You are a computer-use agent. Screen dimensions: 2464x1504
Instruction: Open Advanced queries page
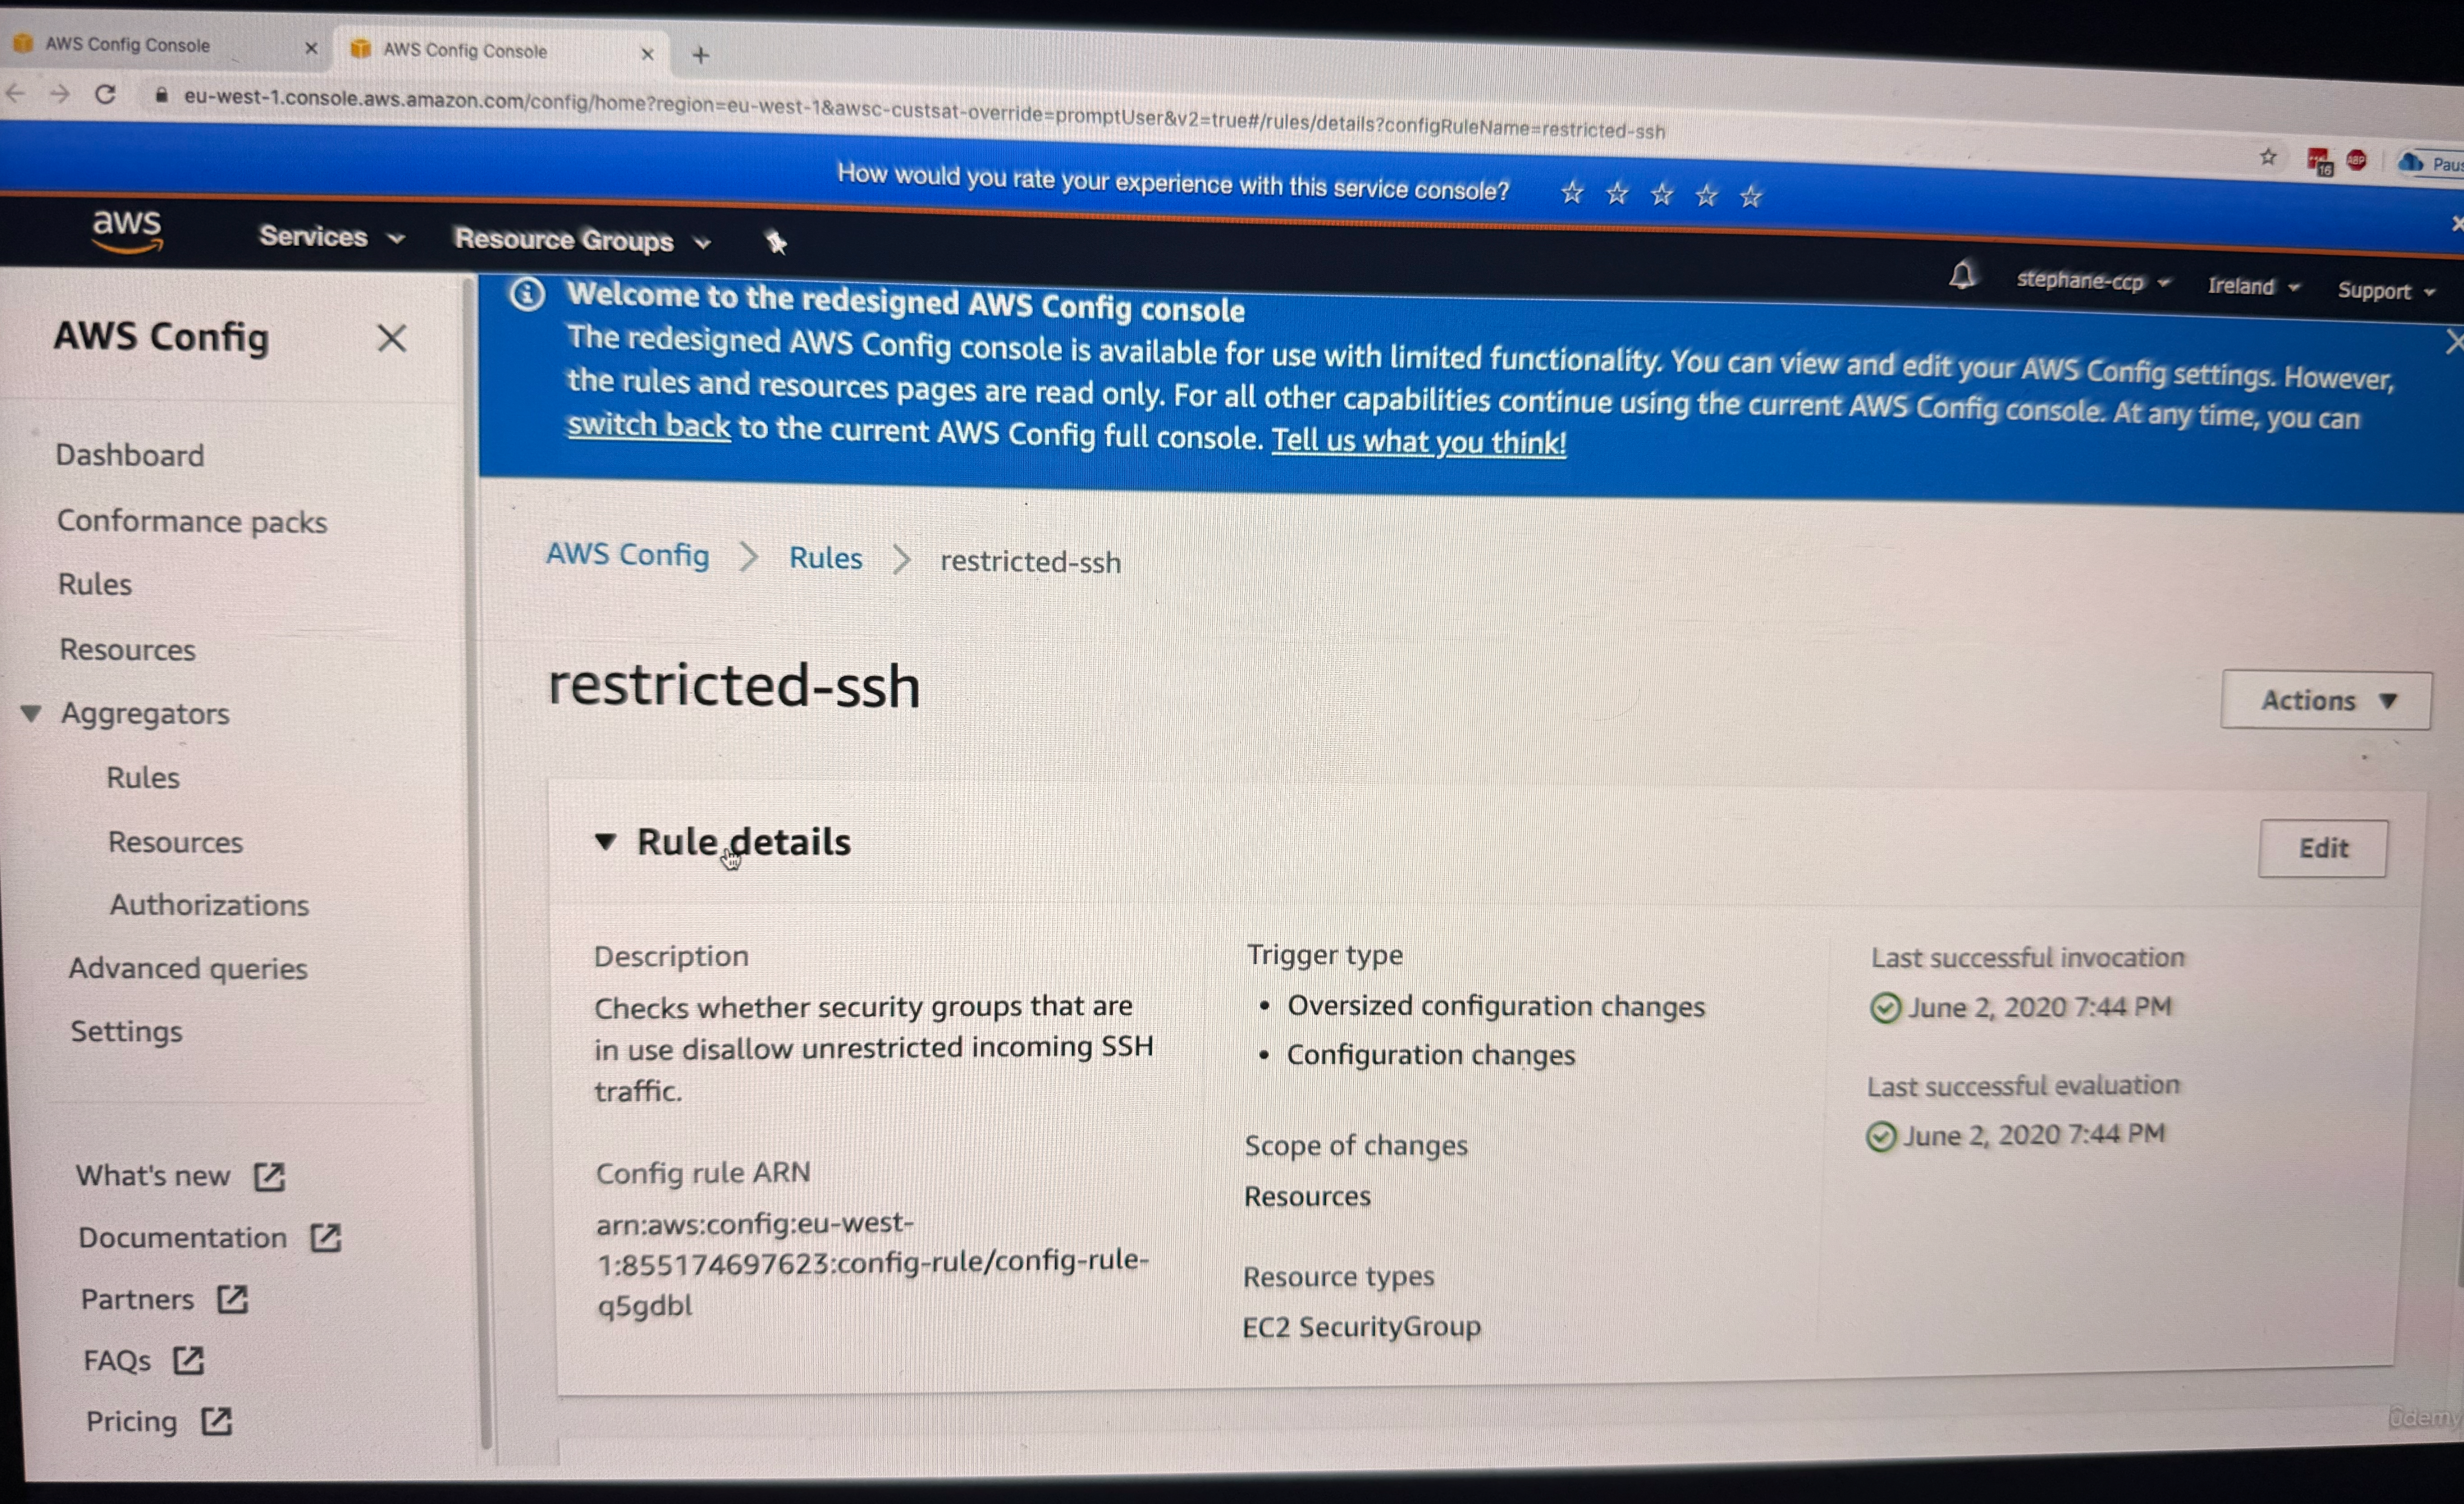[188, 968]
